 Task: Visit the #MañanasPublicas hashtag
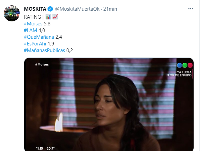(44, 50)
